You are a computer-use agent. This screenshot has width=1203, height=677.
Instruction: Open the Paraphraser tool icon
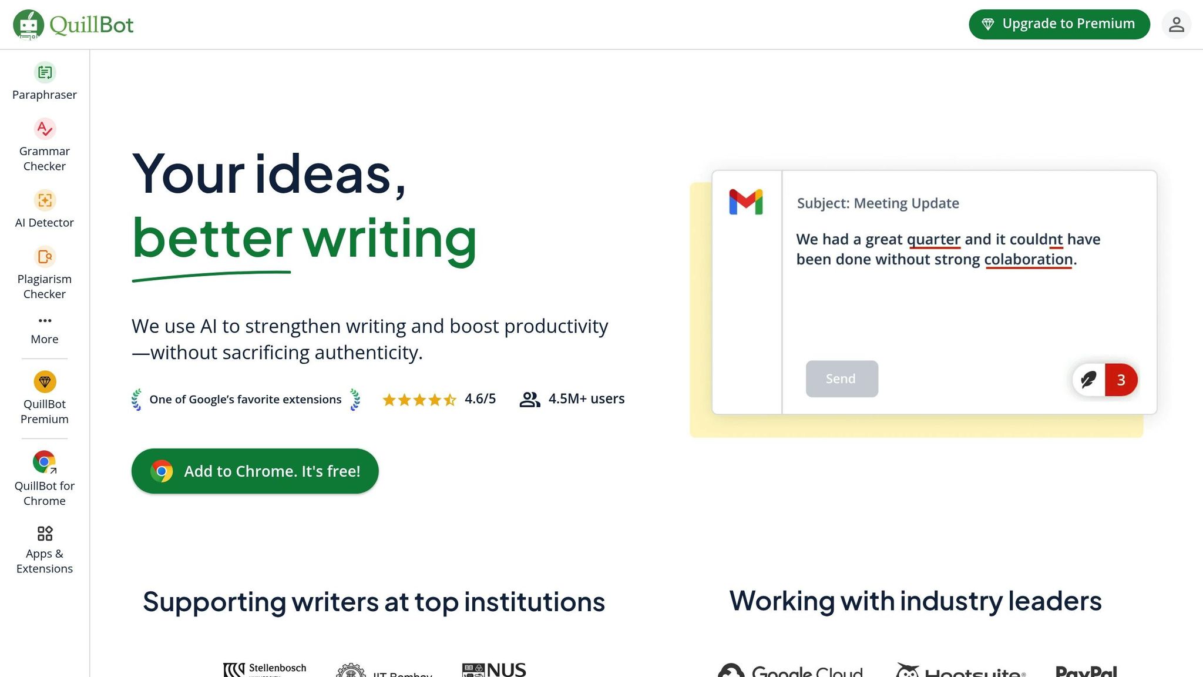click(x=45, y=73)
